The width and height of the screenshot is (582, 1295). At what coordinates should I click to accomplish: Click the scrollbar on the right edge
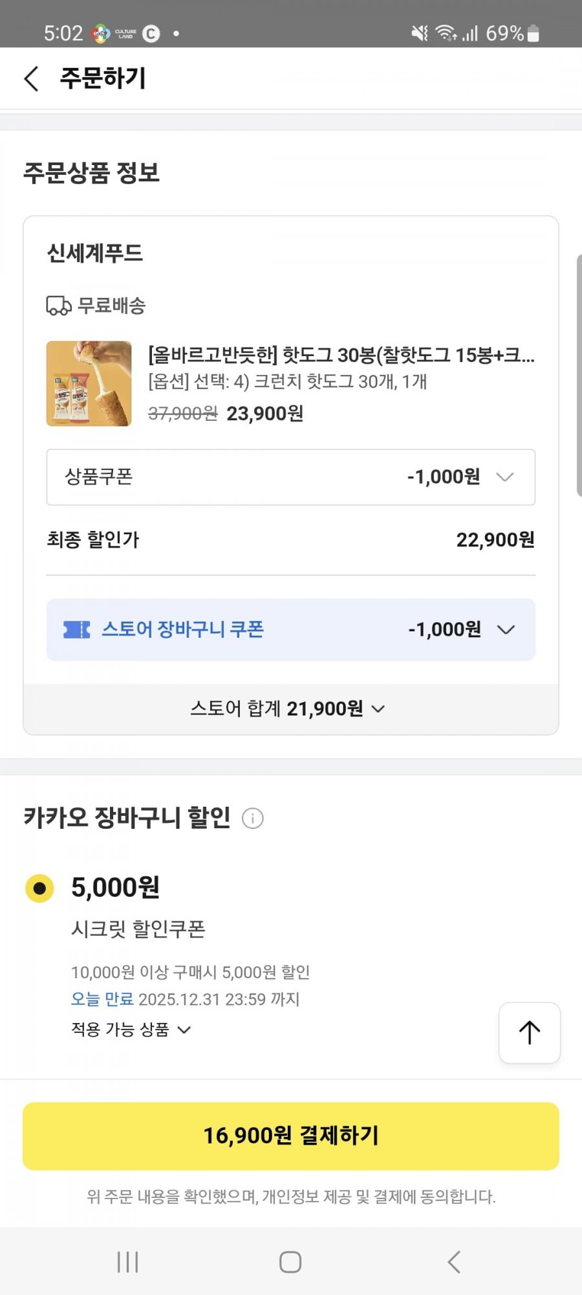[x=578, y=376]
